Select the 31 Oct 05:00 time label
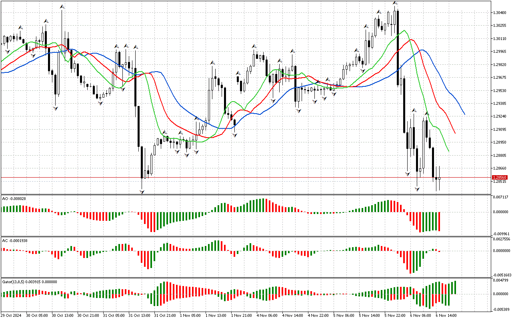 tap(114, 316)
